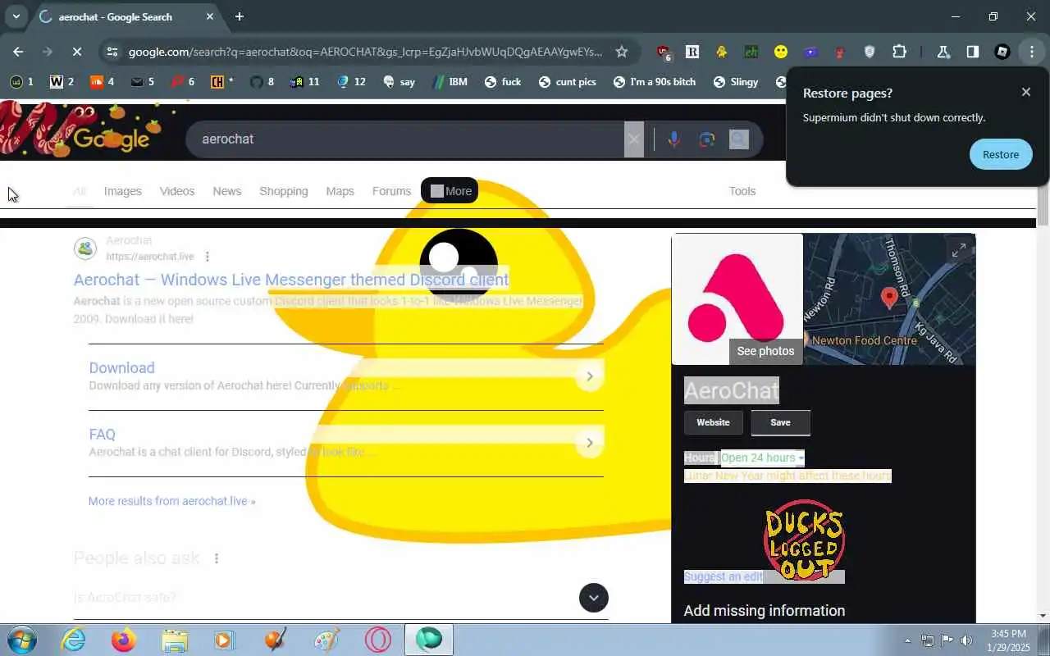
Task: Click Restore in the restore pages popup
Action: coord(1001,154)
